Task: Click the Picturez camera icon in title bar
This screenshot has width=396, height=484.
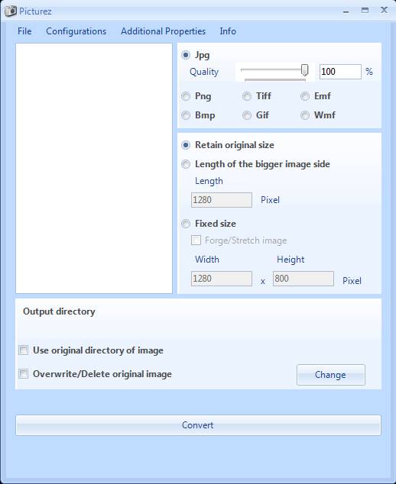Action: [11, 11]
